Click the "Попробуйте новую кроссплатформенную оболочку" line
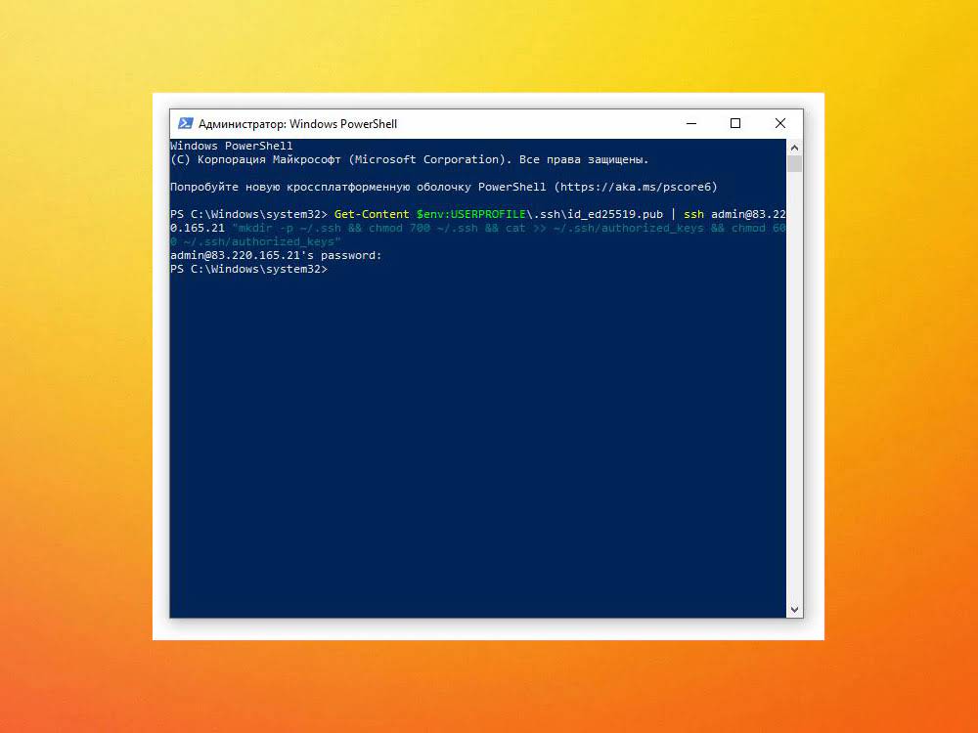 click(x=443, y=187)
